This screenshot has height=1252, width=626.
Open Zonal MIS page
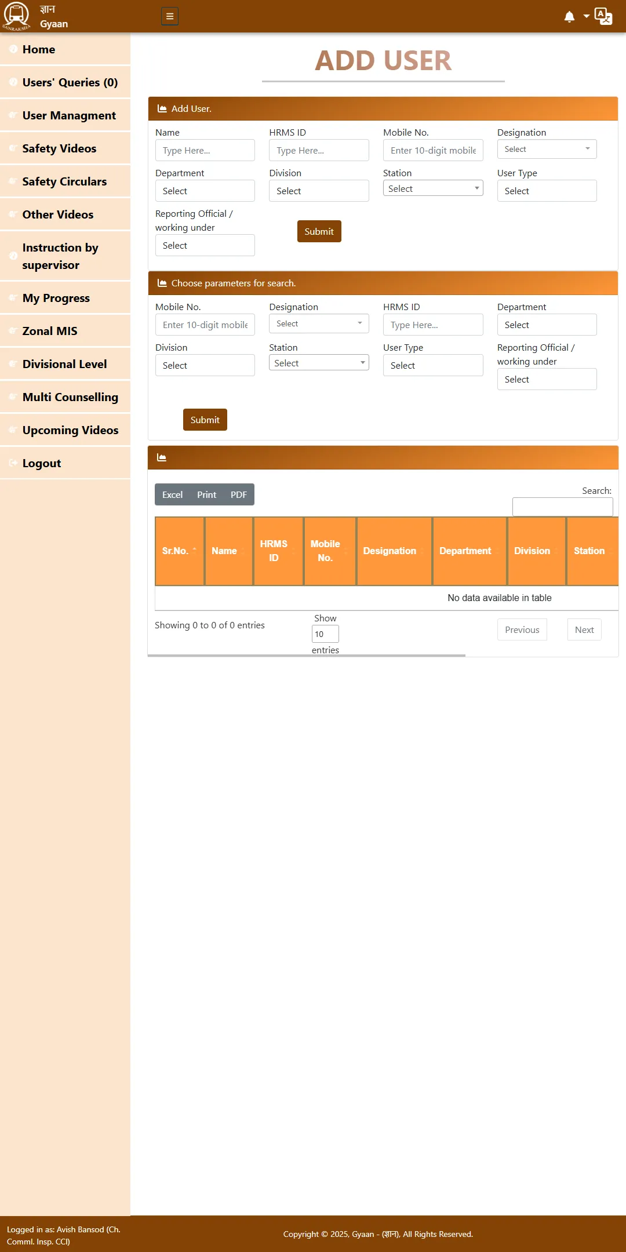point(65,331)
